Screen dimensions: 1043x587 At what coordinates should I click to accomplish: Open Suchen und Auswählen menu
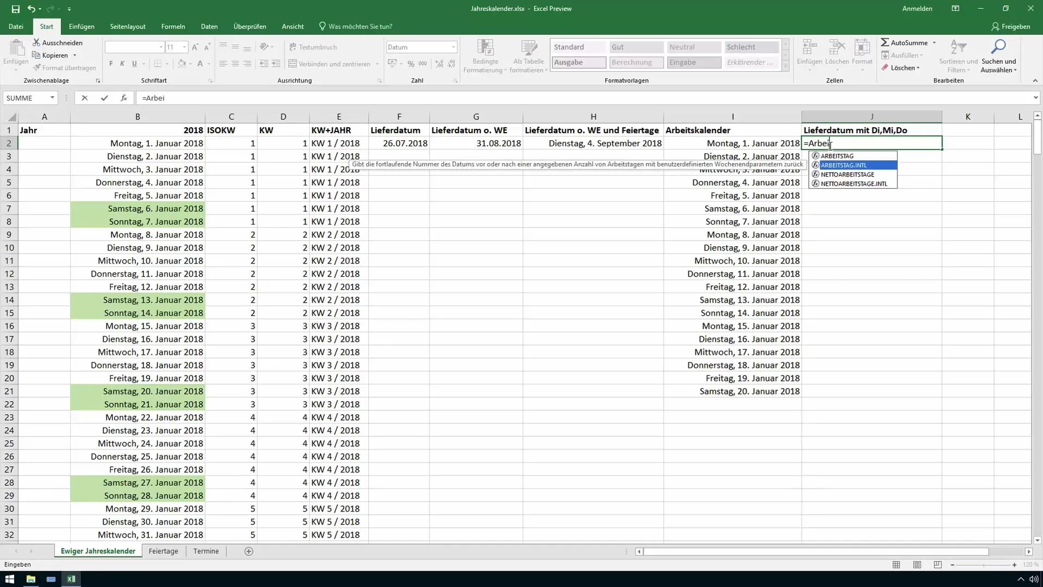pos(998,56)
